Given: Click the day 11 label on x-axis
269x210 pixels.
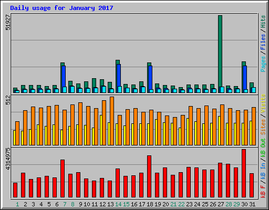Looking at the screenshot, I should click(95, 204).
